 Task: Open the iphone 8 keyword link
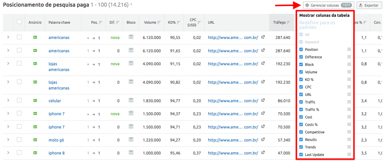tap(56, 153)
